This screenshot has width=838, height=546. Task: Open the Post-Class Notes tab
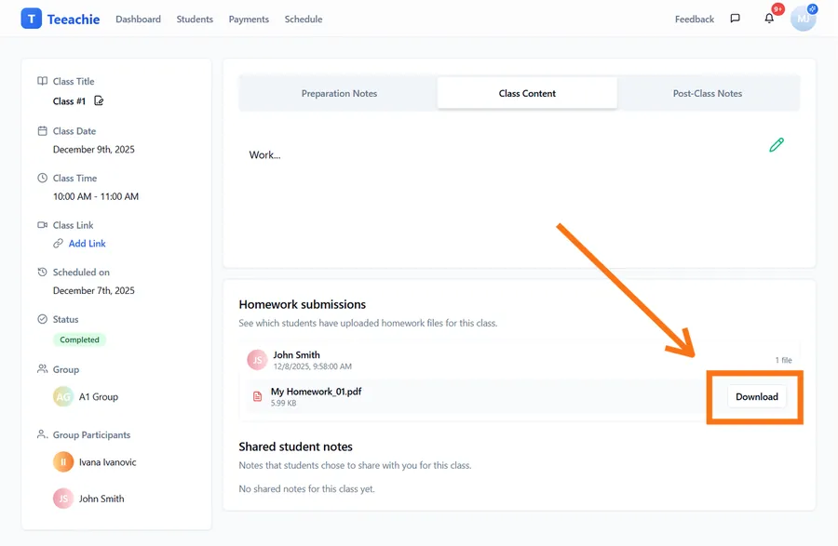coord(706,93)
